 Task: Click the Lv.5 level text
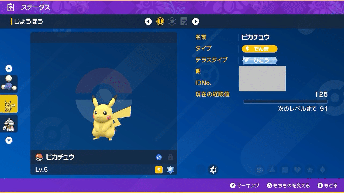click(x=42, y=170)
